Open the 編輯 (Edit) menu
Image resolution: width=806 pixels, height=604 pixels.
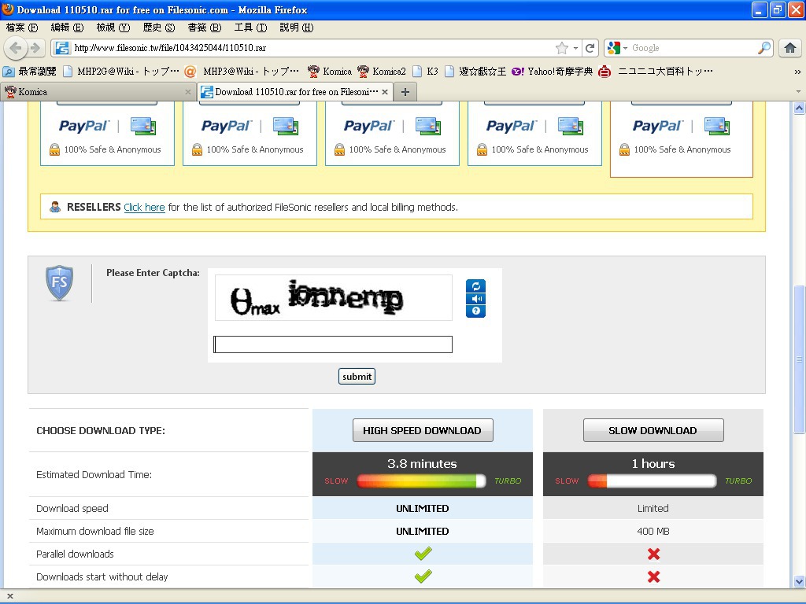tap(67, 28)
